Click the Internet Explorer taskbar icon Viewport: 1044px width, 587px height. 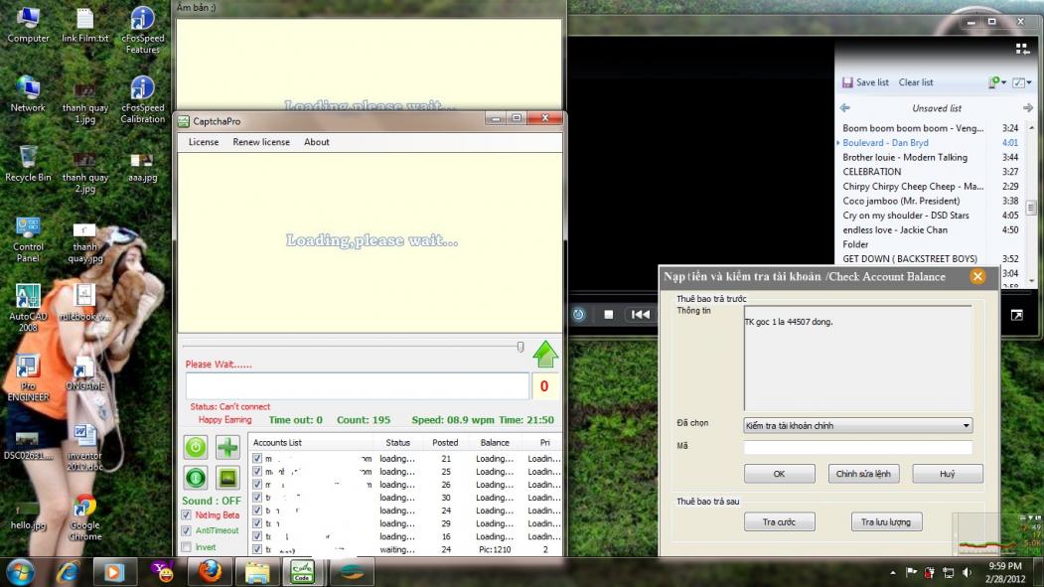click(69, 572)
